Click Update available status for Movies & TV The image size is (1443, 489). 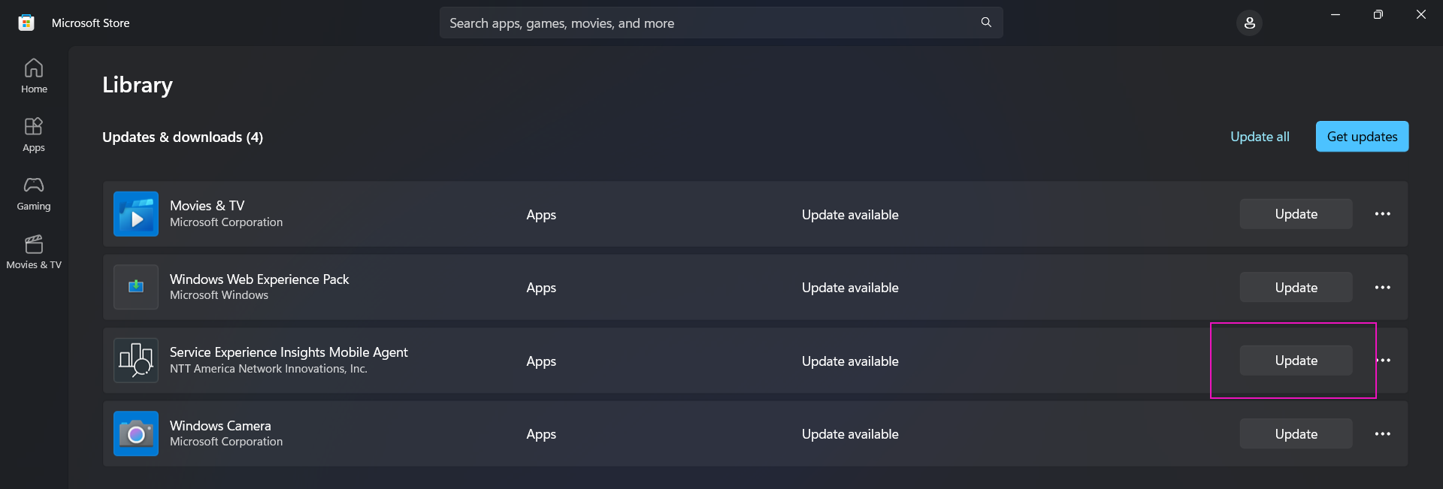click(850, 215)
